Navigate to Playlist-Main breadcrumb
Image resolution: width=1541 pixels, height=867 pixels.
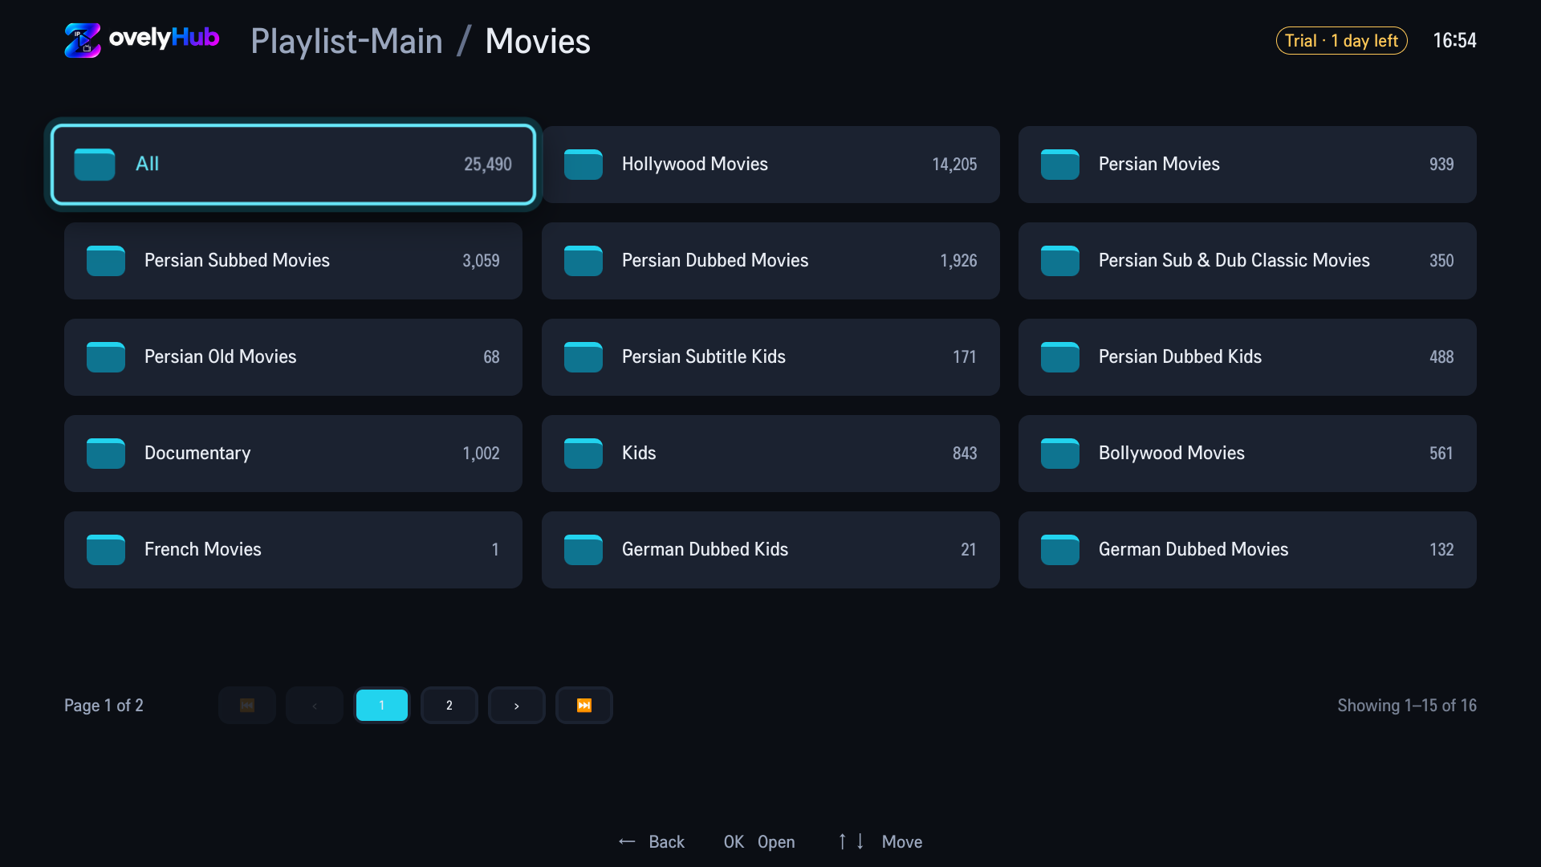[347, 41]
